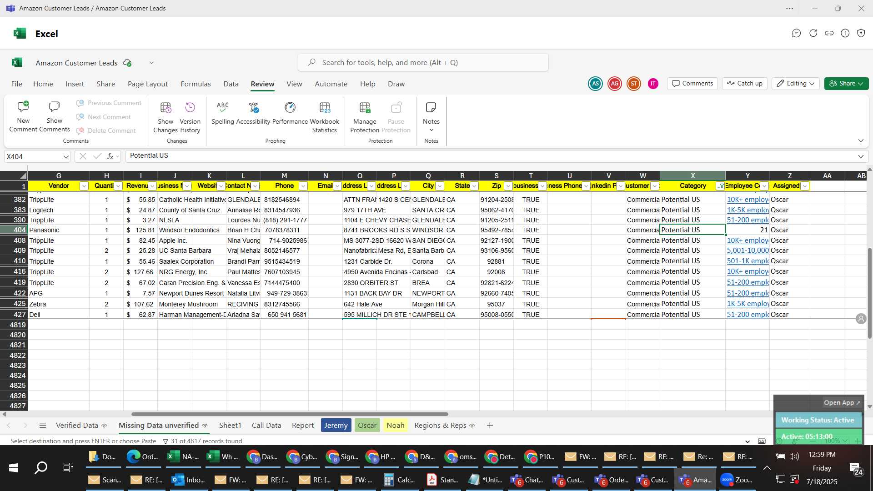
Task: Switch to the Formulas ribbon tab
Action: point(196,84)
